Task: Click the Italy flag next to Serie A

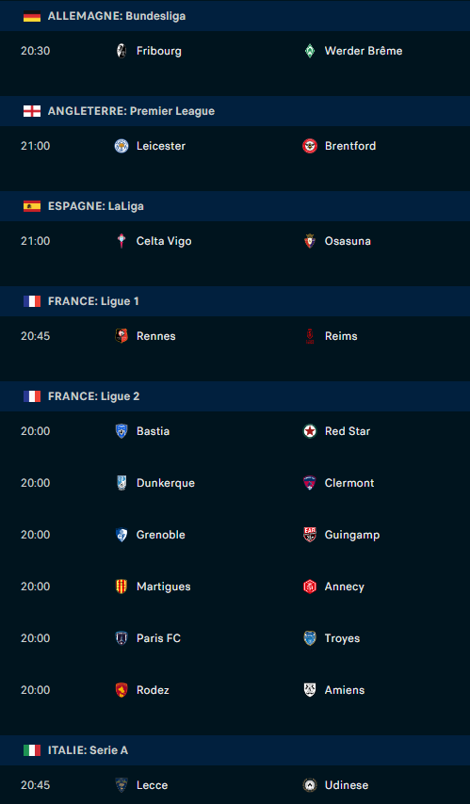Action: click(32, 750)
